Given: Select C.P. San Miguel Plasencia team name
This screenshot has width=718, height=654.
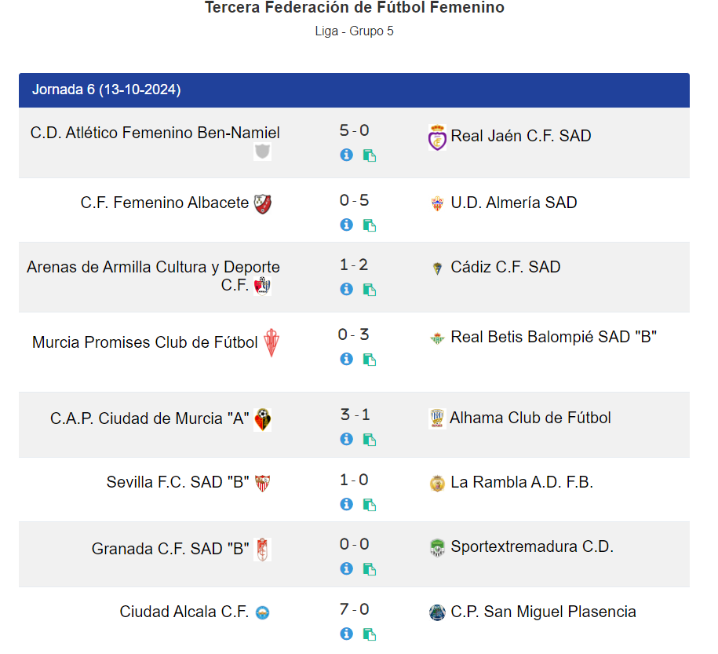Looking at the screenshot, I should 543,612.
